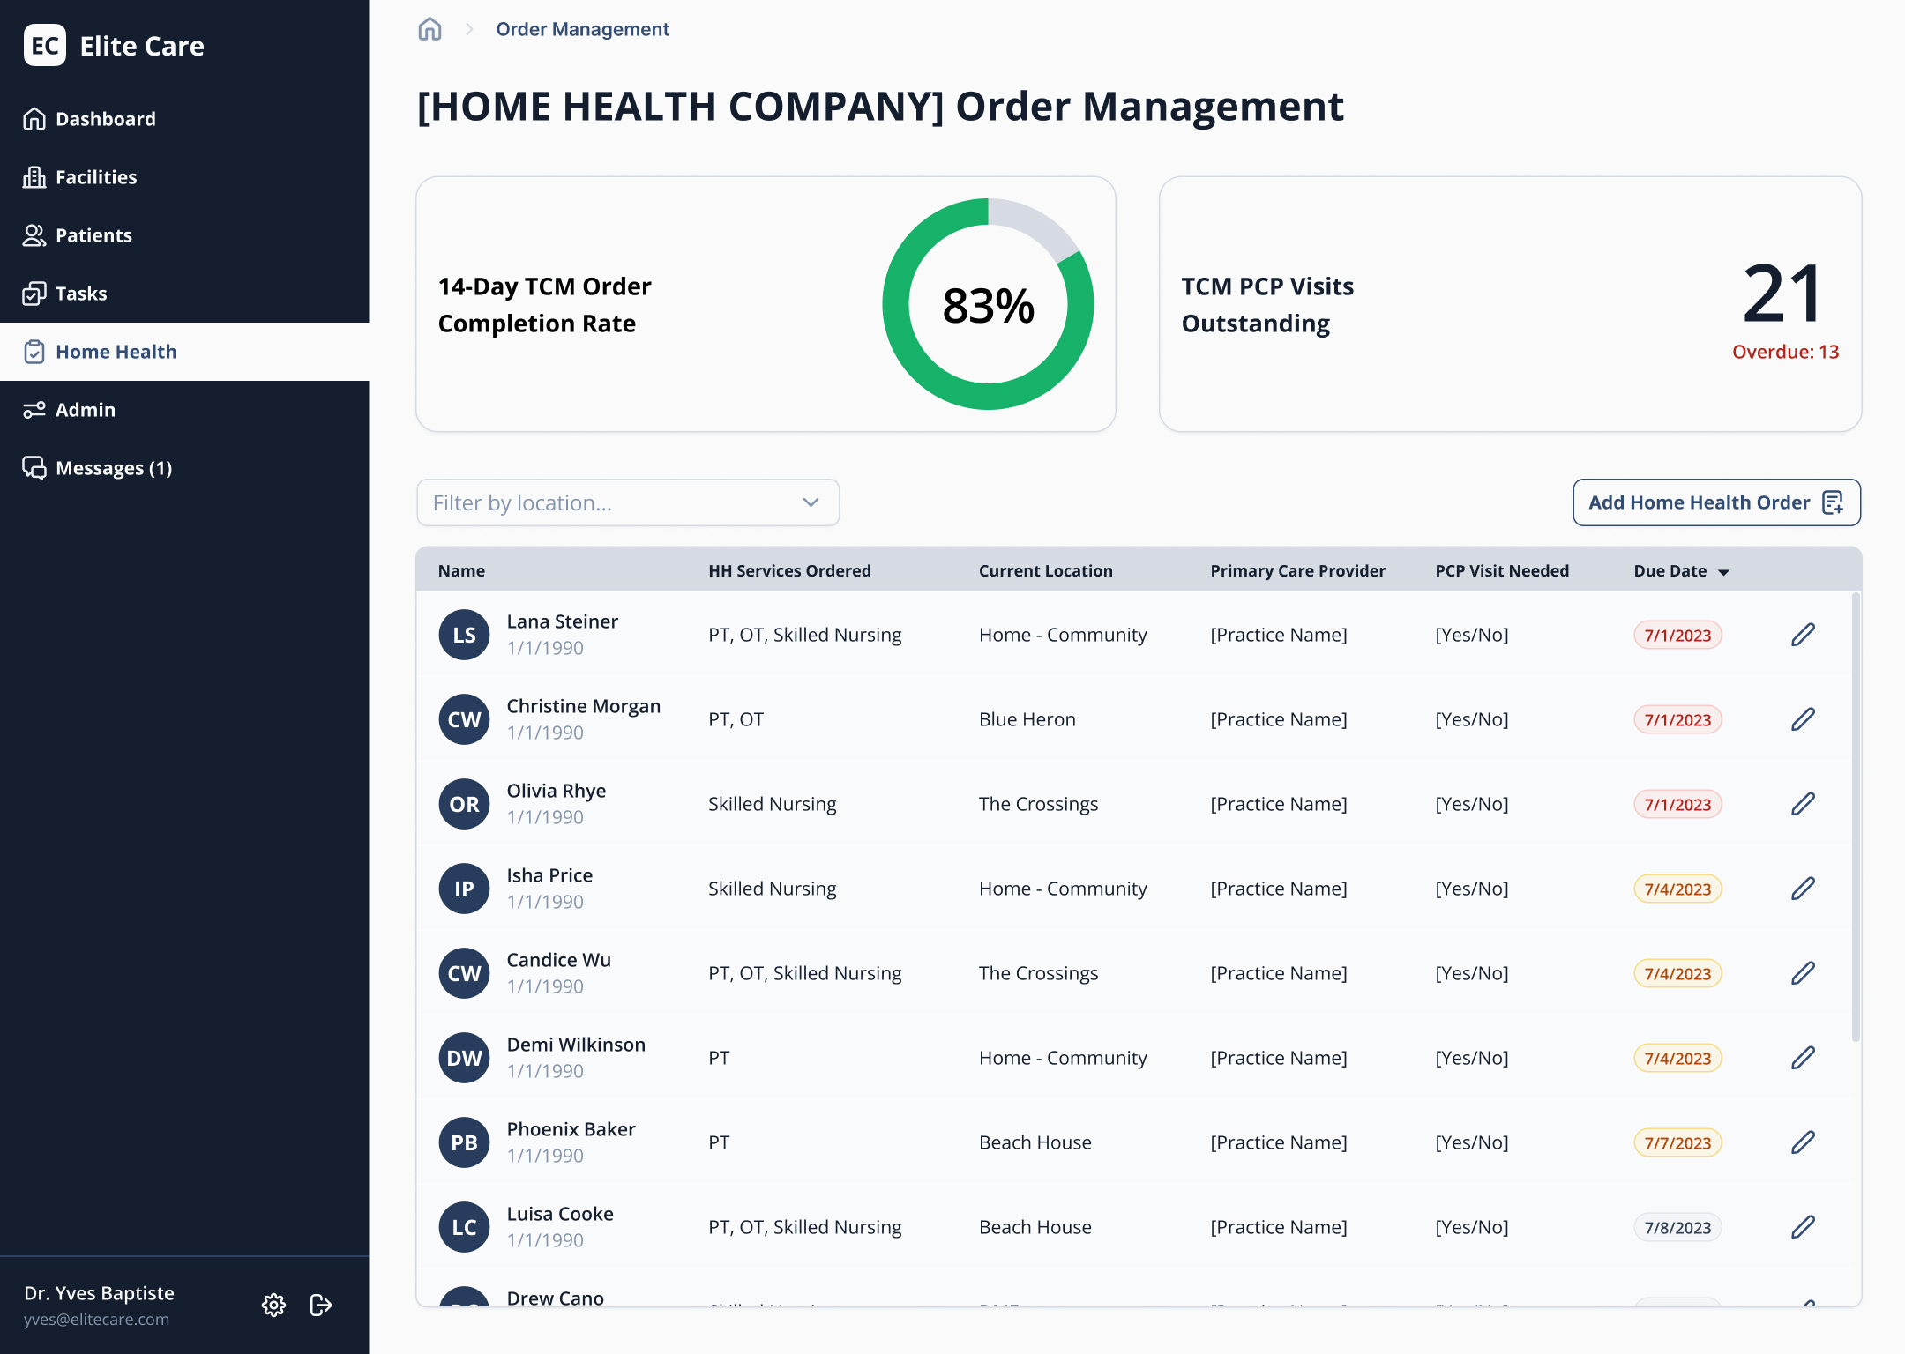Edit Lana Steiner's order with the pencil icon

coord(1803,634)
